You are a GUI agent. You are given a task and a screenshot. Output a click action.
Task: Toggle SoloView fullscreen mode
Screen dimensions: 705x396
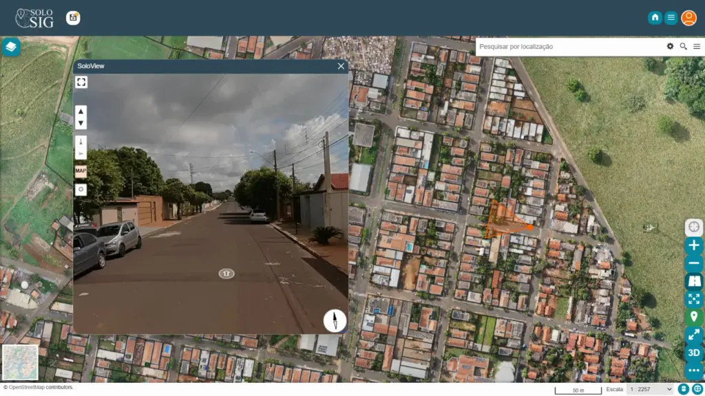click(81, 82)
